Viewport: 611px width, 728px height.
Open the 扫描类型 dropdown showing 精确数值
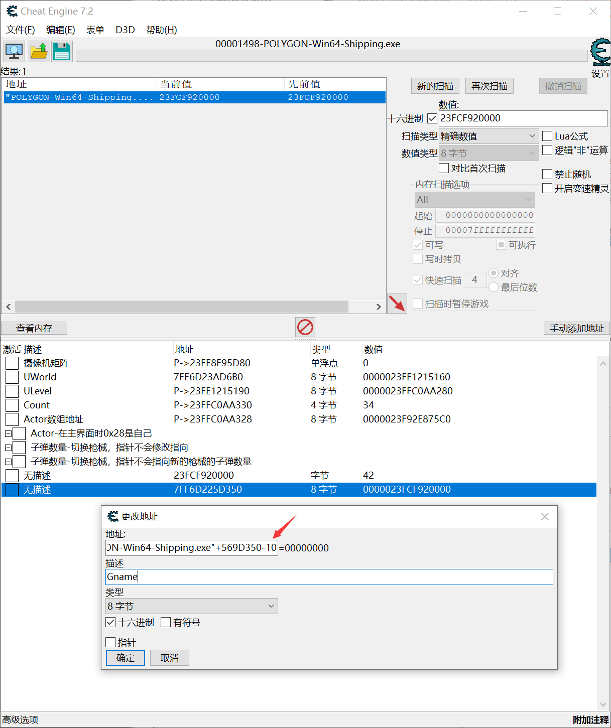531,135
